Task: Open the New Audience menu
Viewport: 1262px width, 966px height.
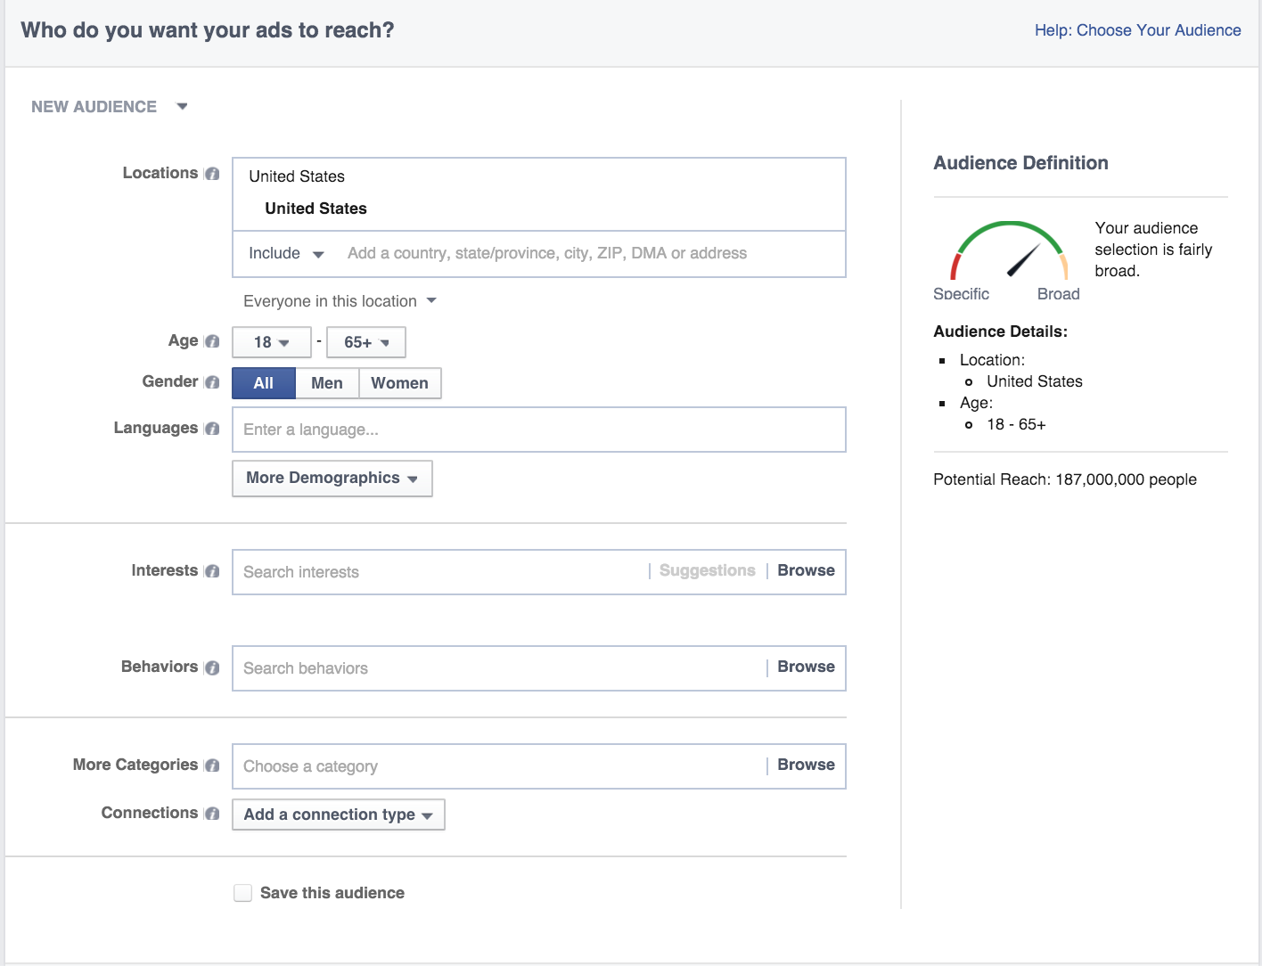Action: click(109, 107)
